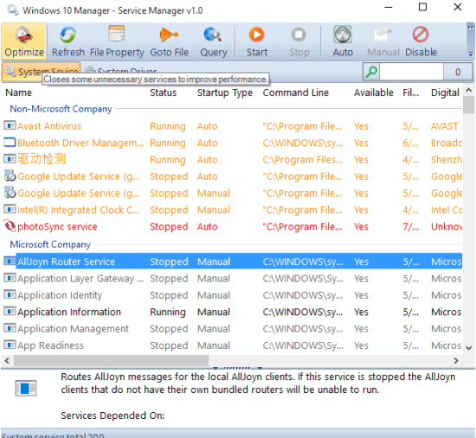The height and width of the screenshot is (438, 476).
Task: Click the 驱动检测 service icon
Action: (10, 158)
